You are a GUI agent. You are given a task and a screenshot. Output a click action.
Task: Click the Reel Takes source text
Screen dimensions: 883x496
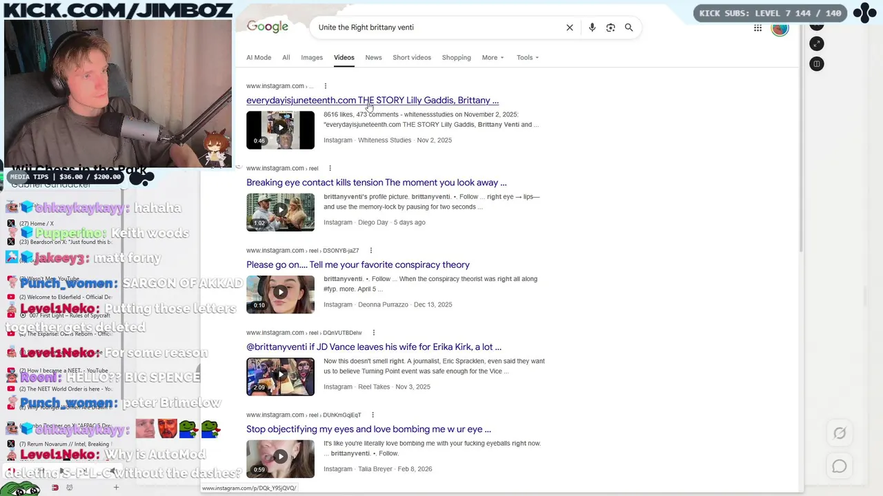click(x=374, y=387)
